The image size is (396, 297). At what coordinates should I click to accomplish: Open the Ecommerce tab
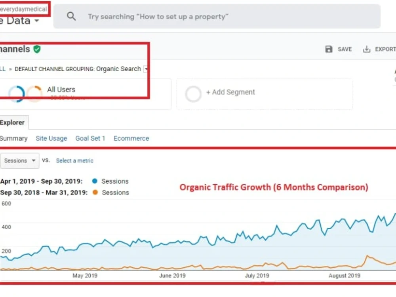point(131,138)
